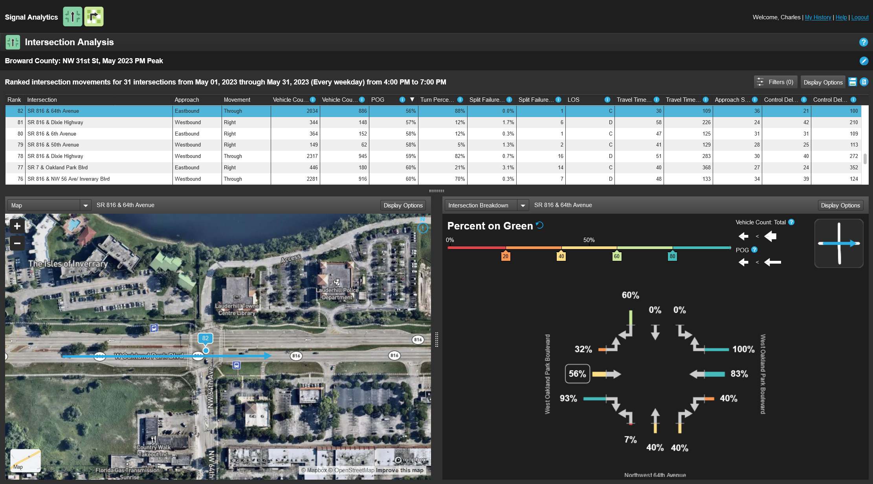Open the Intersection Analysis tool icon
This screenshot has width=873, height=484.
[x=73, y=16]
